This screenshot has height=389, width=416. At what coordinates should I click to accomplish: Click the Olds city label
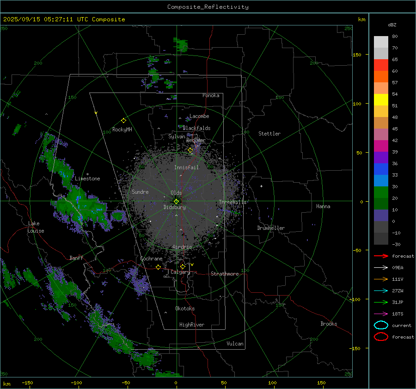[x=176, y=193]
